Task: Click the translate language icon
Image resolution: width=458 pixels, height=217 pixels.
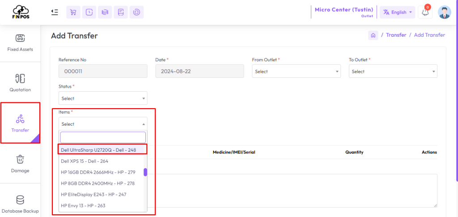Action: coord(386,12)
